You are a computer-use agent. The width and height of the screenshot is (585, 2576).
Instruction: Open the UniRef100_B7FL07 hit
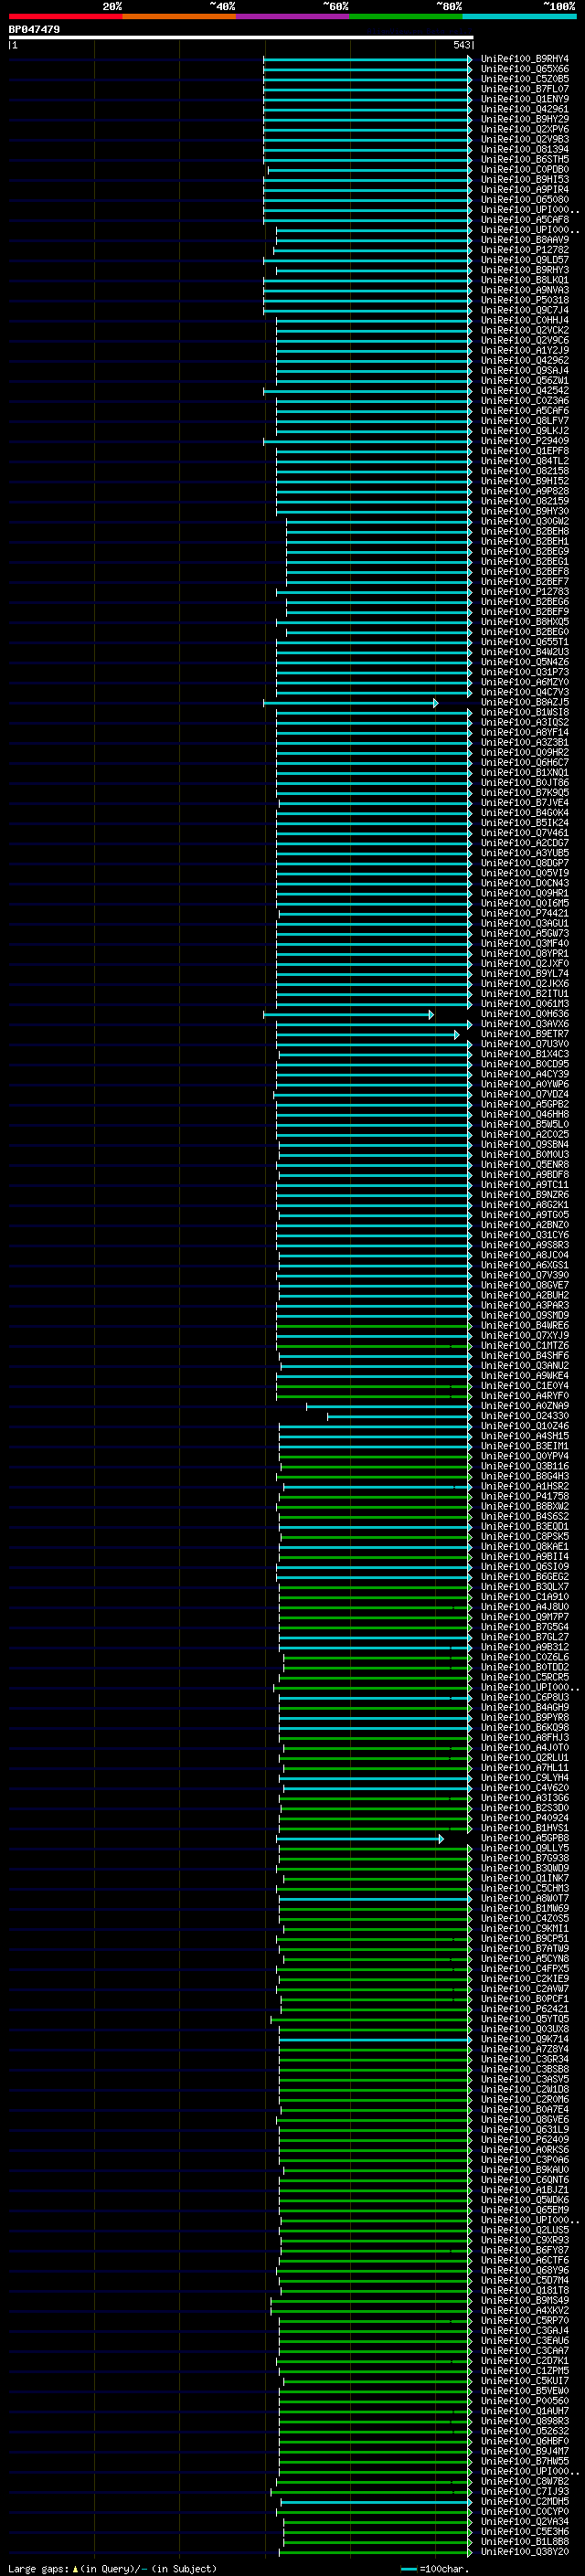click(524, 89)
